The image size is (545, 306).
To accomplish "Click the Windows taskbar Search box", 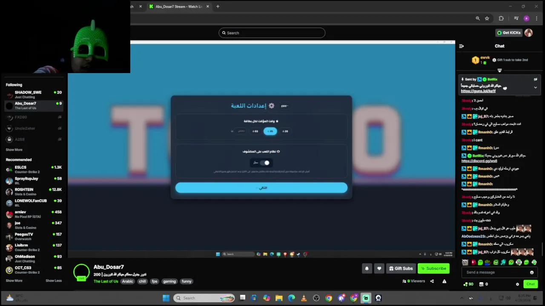I will [204, 298].
